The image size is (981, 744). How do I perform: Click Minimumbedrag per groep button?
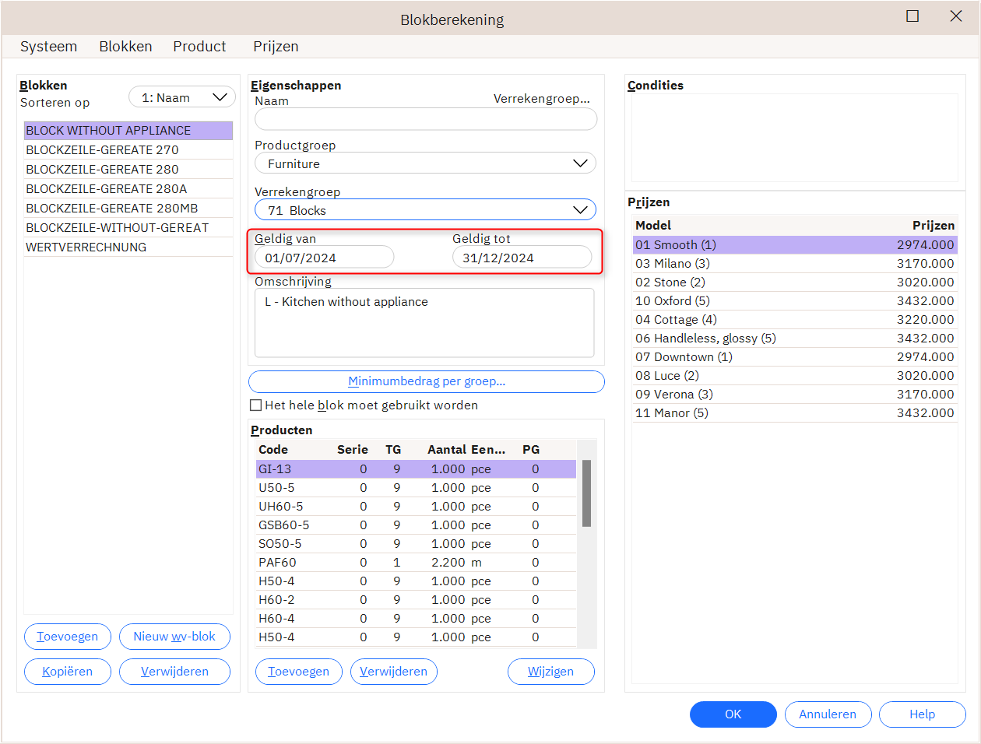[x=426, y=381]
